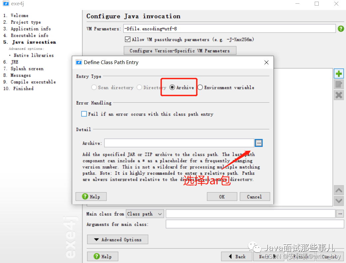Viewport: 346px width, 263px height.
Task: Go to step 8 Messages
Action: coord(17,75)
